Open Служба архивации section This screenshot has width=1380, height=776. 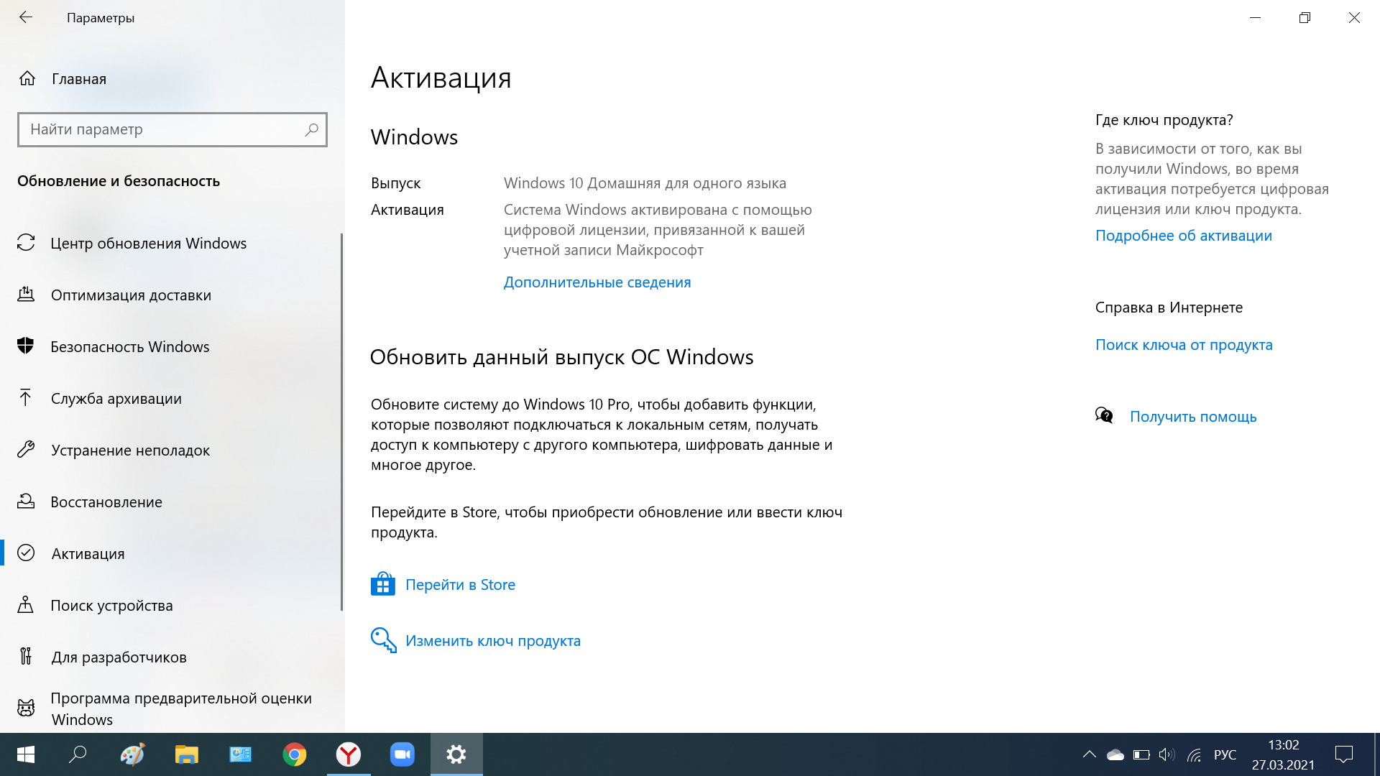pos(116,398)
